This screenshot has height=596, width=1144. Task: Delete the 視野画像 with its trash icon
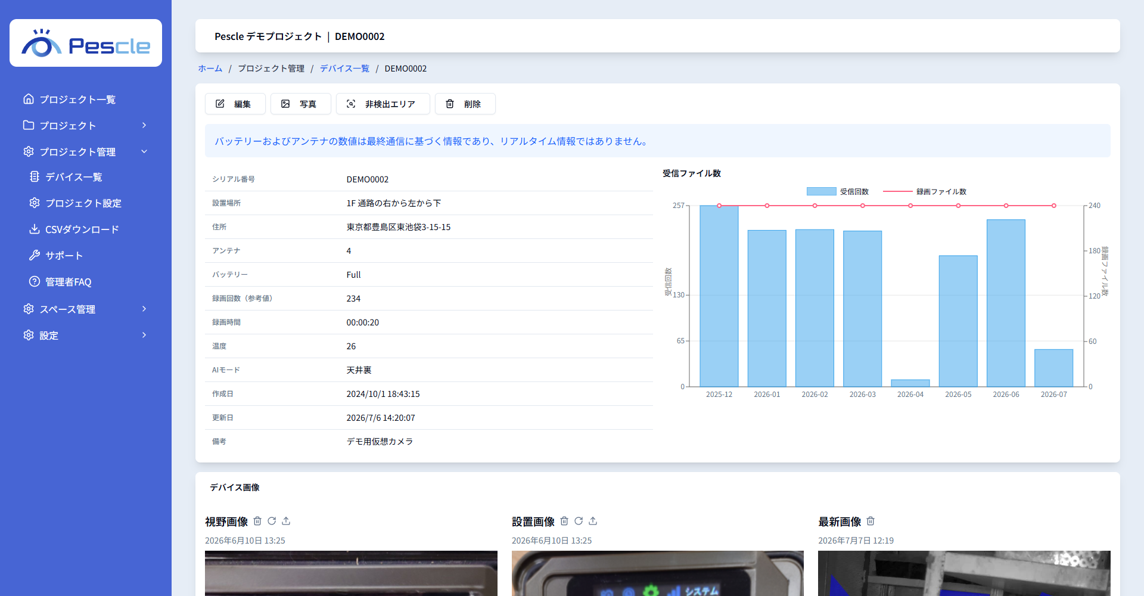257,521
